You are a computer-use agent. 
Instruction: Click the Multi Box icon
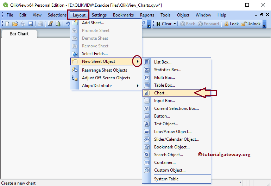147,78
